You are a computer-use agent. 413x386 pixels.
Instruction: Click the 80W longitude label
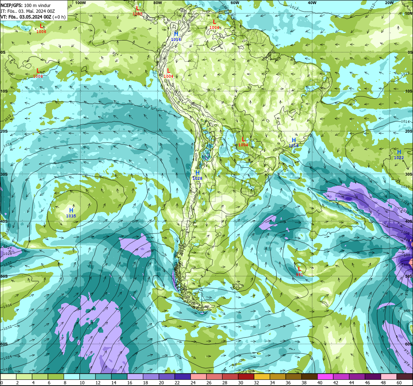(x=157, y=2)
